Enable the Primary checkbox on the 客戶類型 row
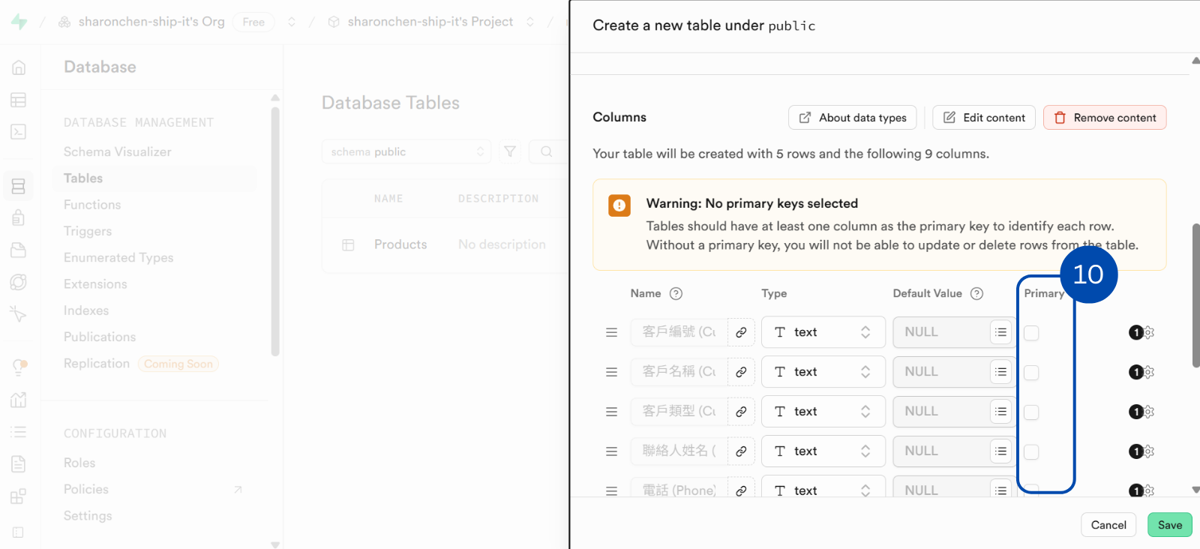This screenshot has height=549, width=1200. (1031, 412)
